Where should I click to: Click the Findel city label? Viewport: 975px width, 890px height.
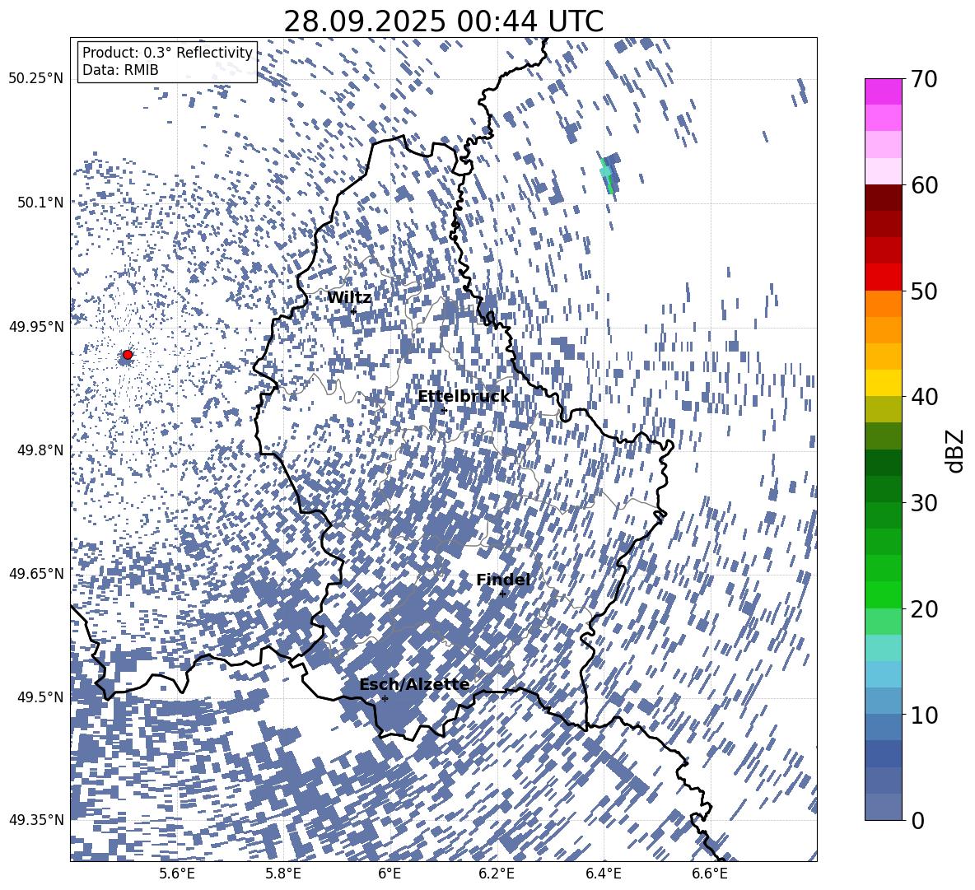click(x=503, y=580)
